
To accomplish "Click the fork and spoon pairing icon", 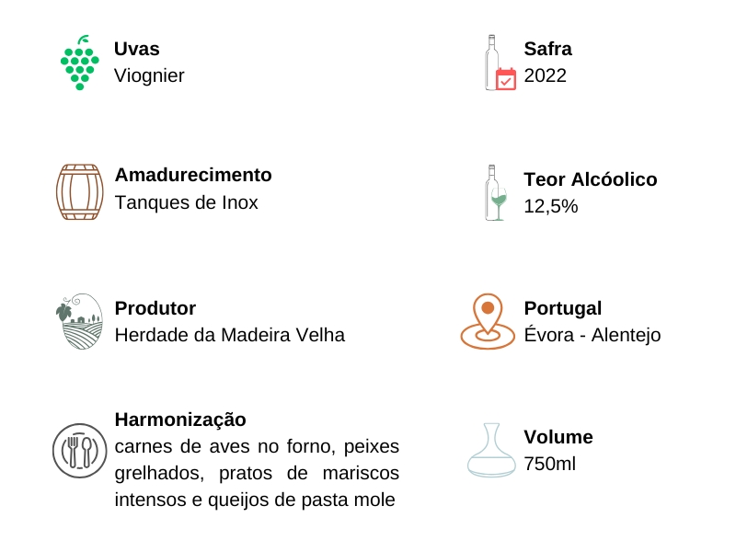I will (79, 450).
